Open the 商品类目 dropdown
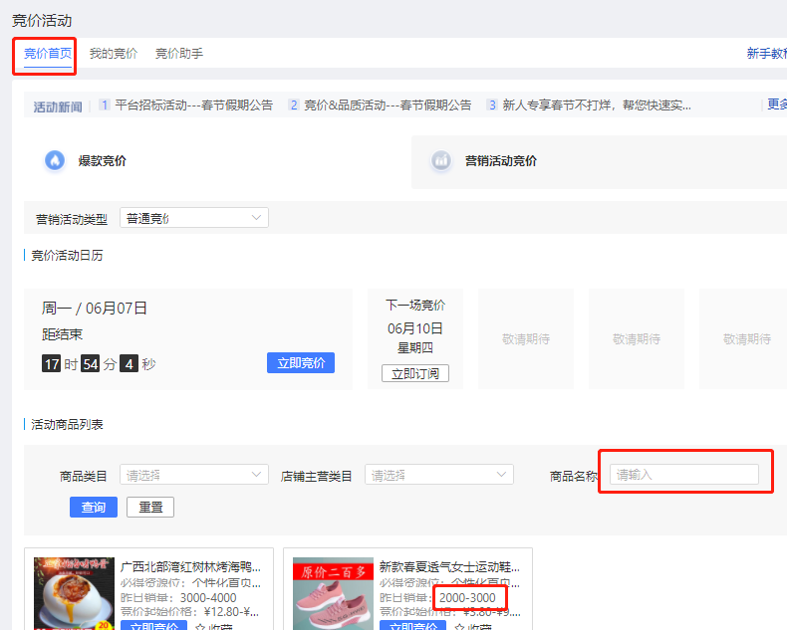Viewport: 787px width, 630px height. [193, 475]
